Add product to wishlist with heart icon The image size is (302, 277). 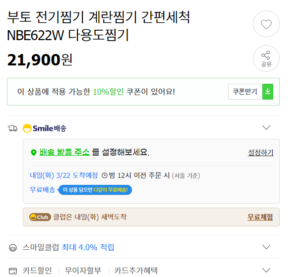[x=266, y=24]
